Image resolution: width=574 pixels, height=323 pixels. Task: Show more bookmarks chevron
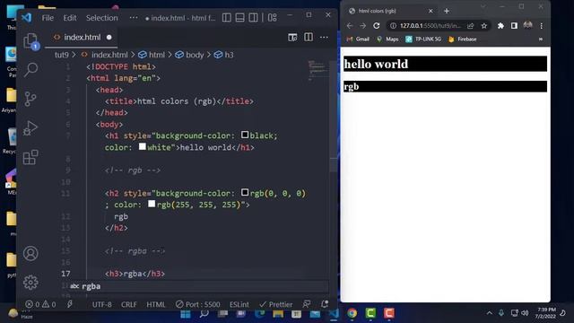(541, 39)
